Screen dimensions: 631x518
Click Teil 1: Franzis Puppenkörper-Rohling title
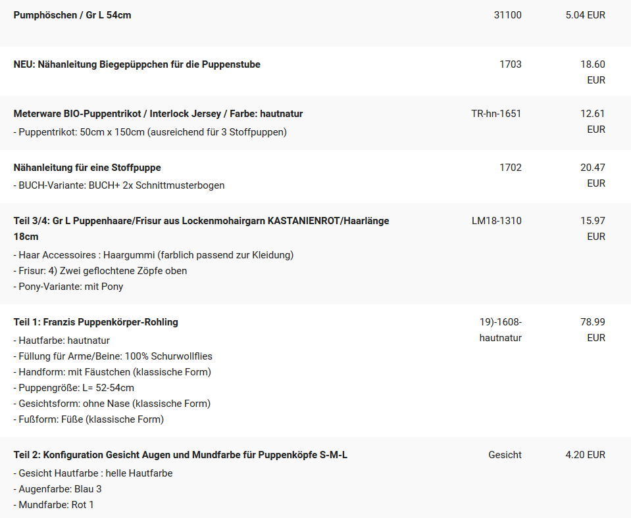point(96,322)
